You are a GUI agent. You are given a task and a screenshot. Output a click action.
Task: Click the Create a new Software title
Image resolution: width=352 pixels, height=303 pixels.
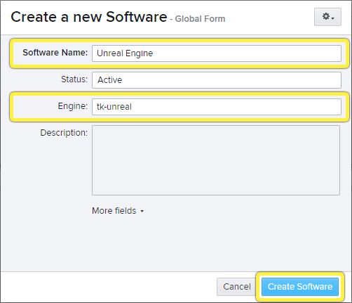click(89, 17)
